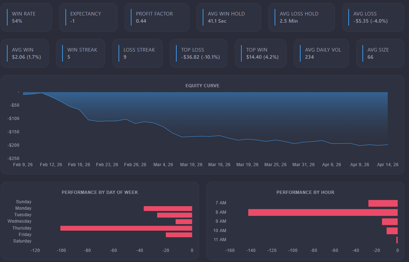Image resolution: width=409 pixels, height=262 pixels.
Task: Click the Top Win card
Action: (261, 53)
